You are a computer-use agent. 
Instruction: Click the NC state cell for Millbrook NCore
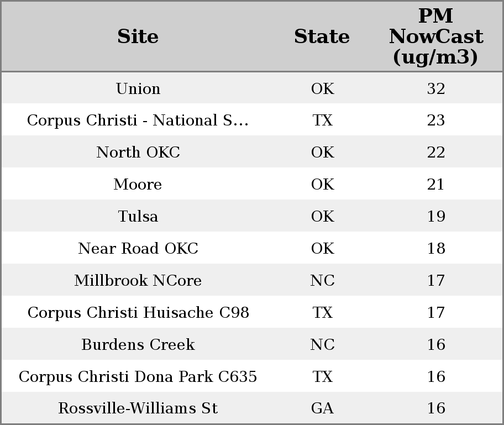pyautogui.click(x=322, y=281)
